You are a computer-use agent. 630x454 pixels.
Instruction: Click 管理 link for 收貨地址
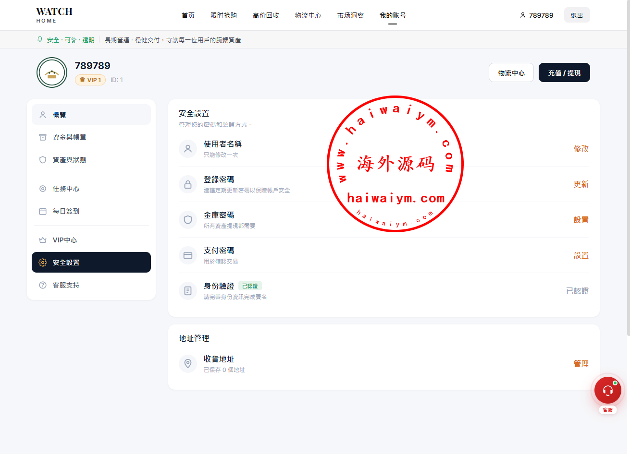point(581,364)
